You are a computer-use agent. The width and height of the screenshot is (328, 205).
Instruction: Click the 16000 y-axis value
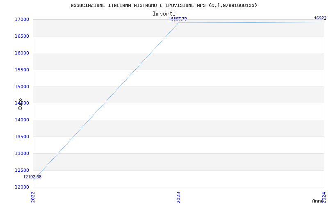(x=22, y=53)
